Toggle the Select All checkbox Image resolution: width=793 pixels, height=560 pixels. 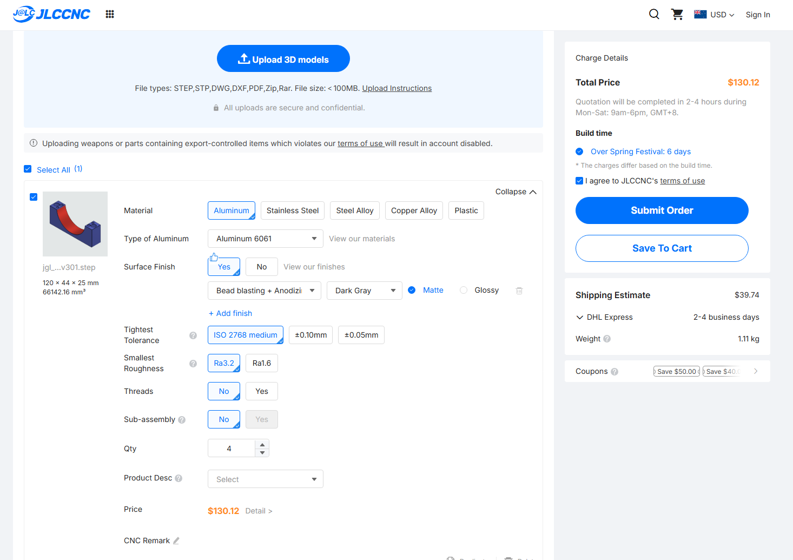28,169
